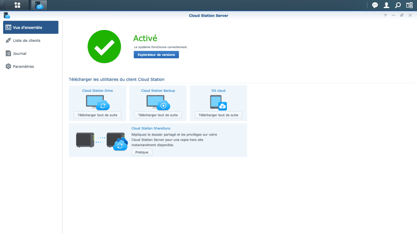Open the DSM main menu grid icon
The height and width of the screenshot is (234, 417).
(x=17, y=5)
